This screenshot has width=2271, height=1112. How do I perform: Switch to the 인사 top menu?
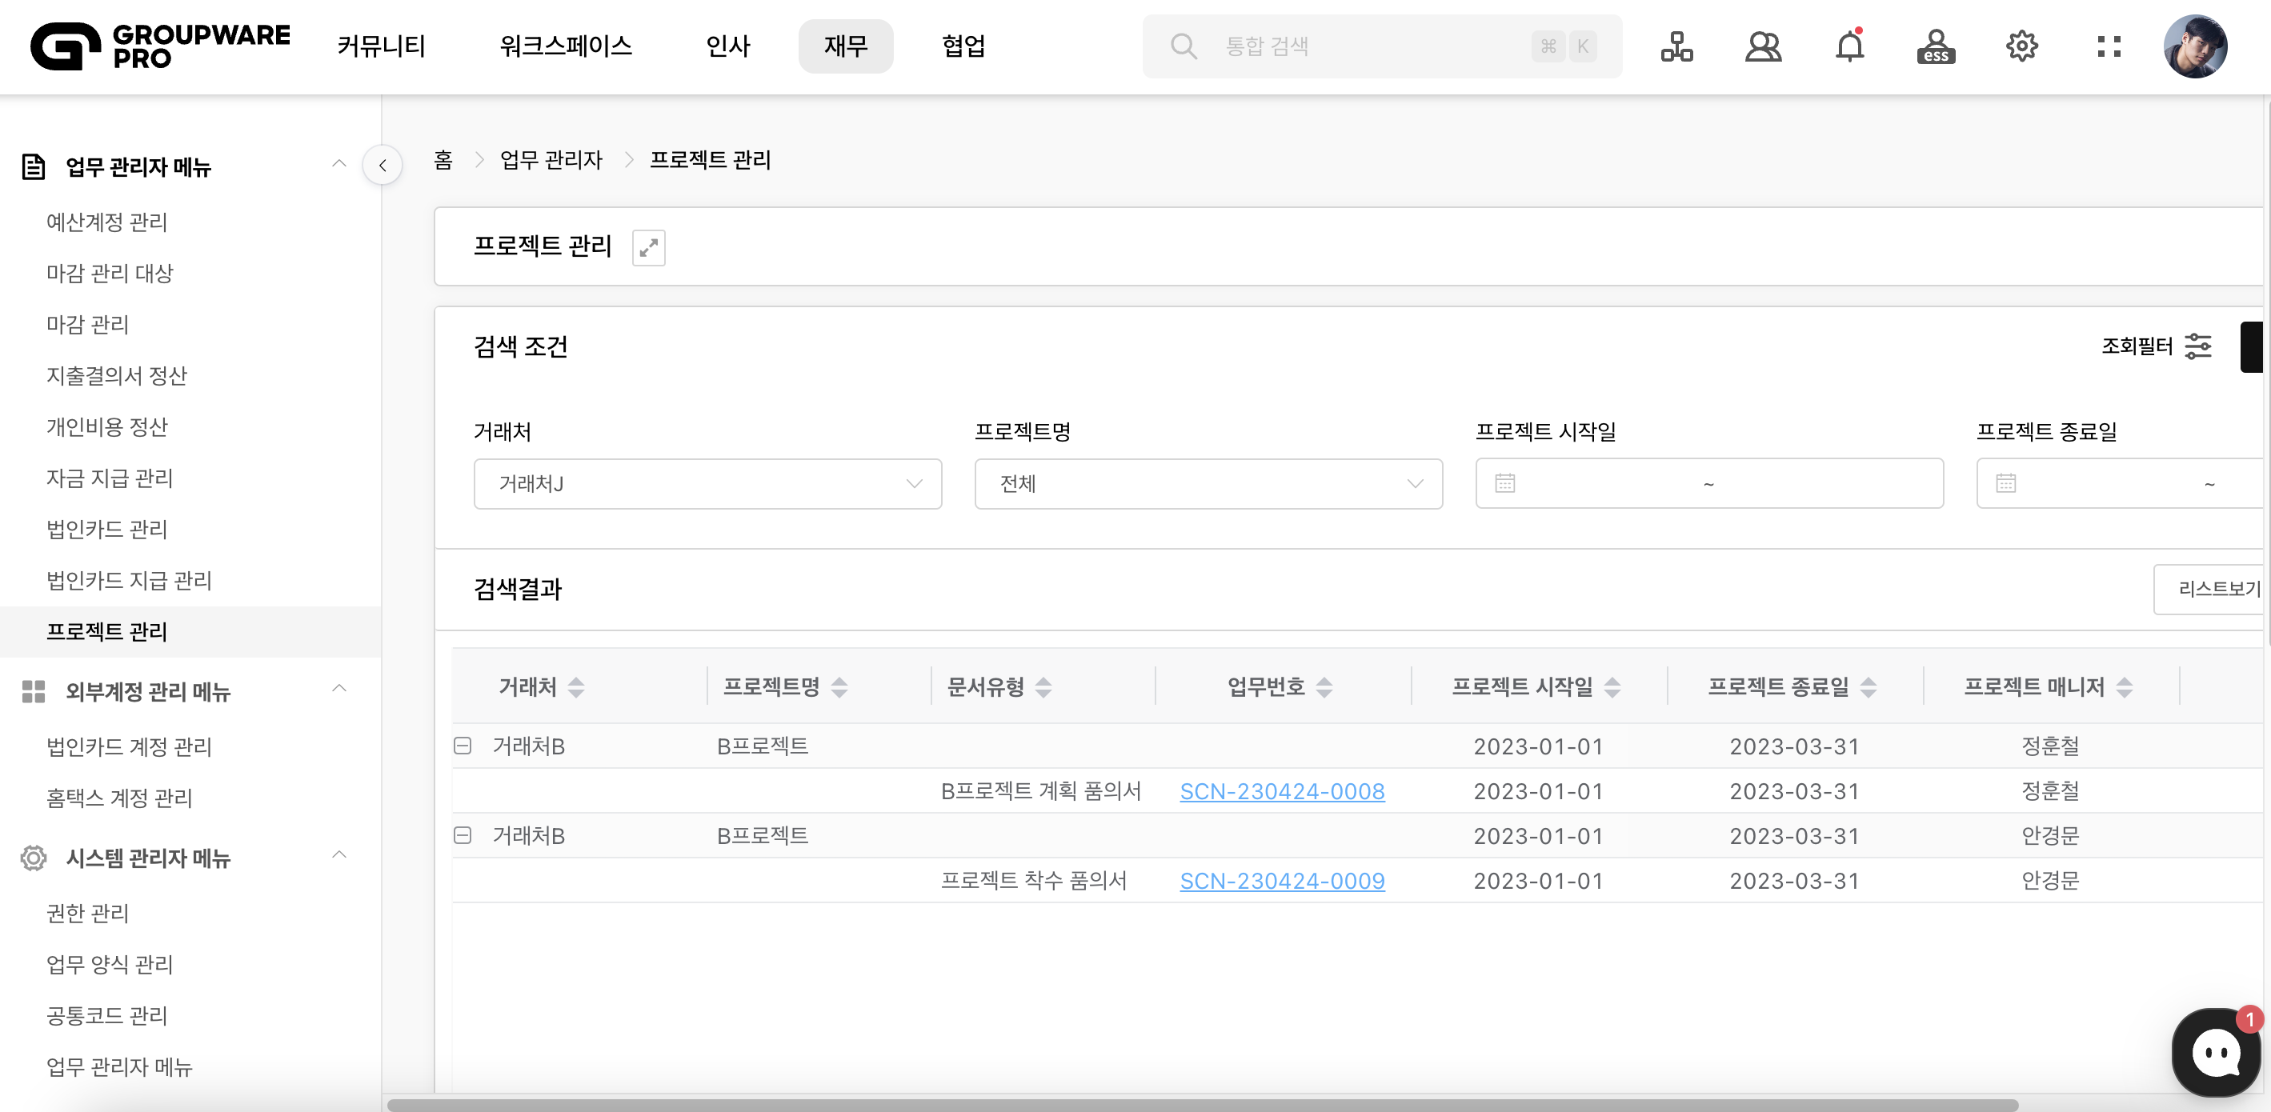point(727,46)
